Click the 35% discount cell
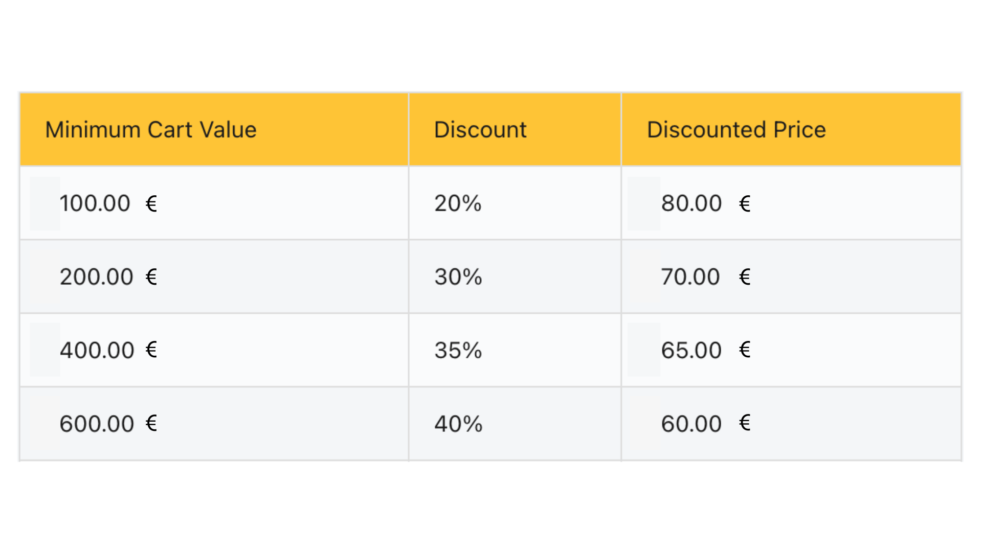Screen dimensions: 982x552 515,350
